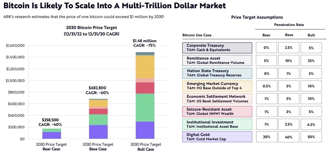
Task: Select the green segment of Bull Case bar
Action: tap(145, 108)
